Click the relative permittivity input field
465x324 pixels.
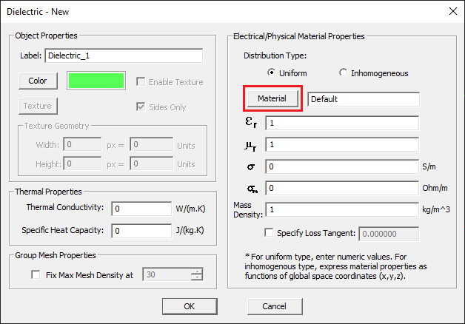pos(342,123)
